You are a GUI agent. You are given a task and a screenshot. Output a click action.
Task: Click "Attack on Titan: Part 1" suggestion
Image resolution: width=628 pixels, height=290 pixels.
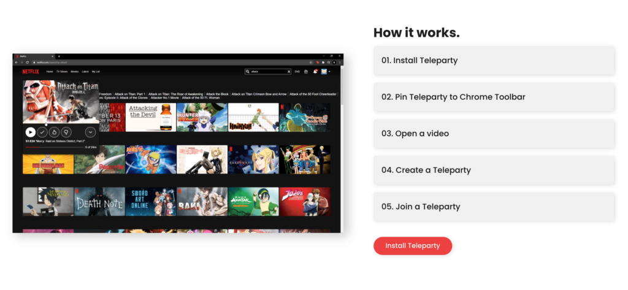tap(130, 94)
